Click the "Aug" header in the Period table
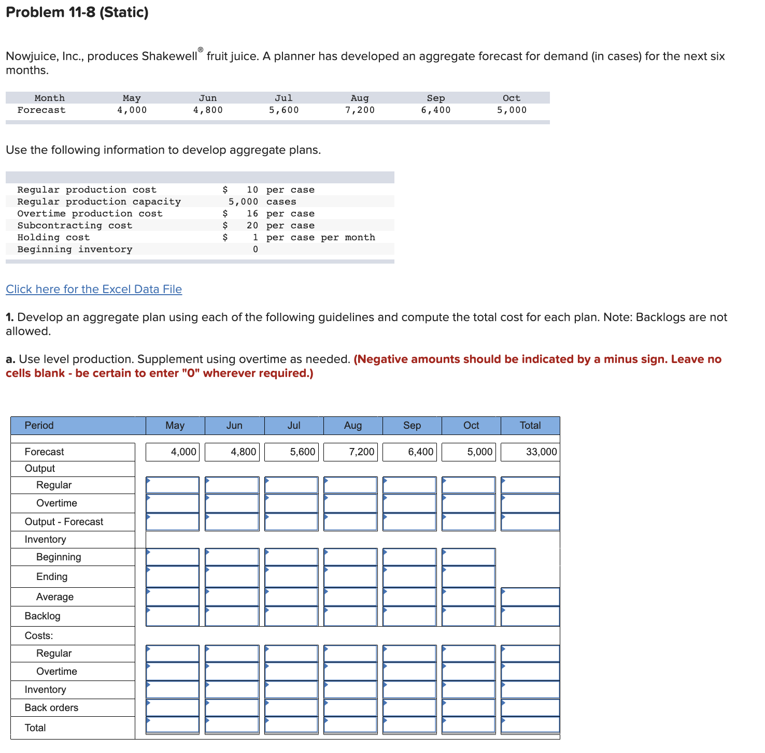The image size is (765, 753). [x=353, y=425]
